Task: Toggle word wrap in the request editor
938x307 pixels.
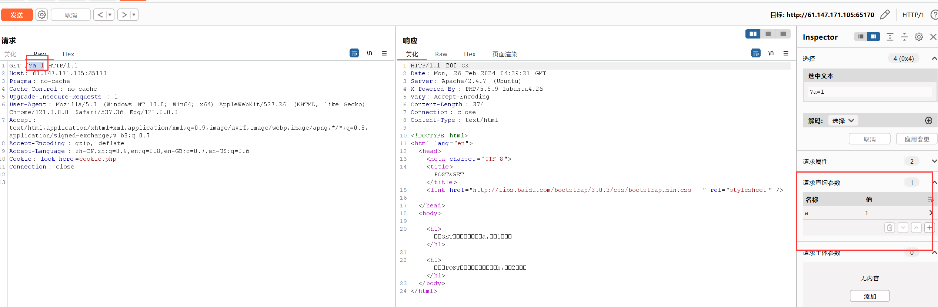Action: (354, 53)
